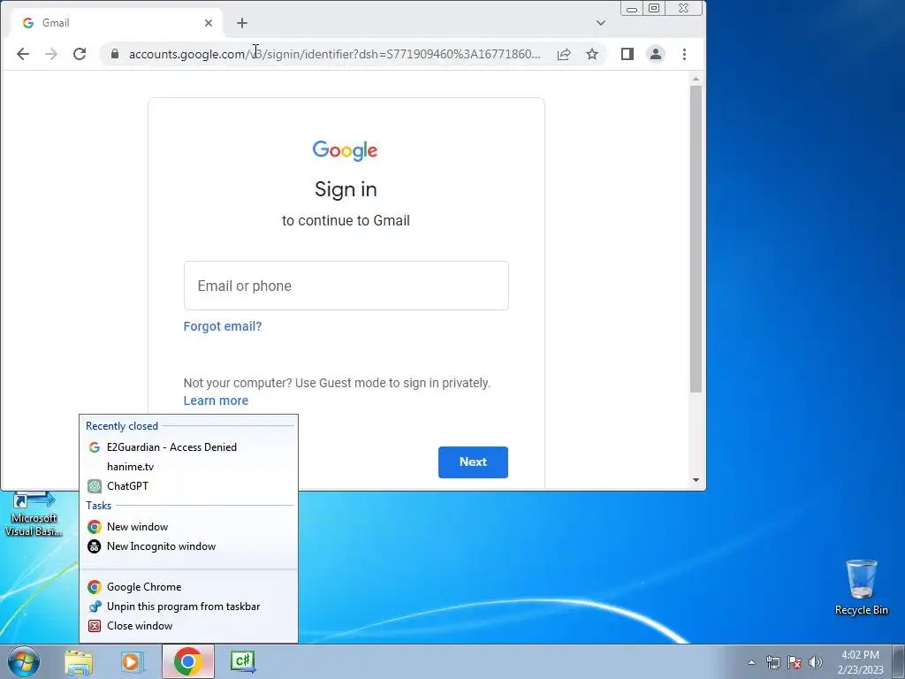Viewport: 905px width, 679px height.
Task: Open a new tab with the plus button
Action: point(242,23)
